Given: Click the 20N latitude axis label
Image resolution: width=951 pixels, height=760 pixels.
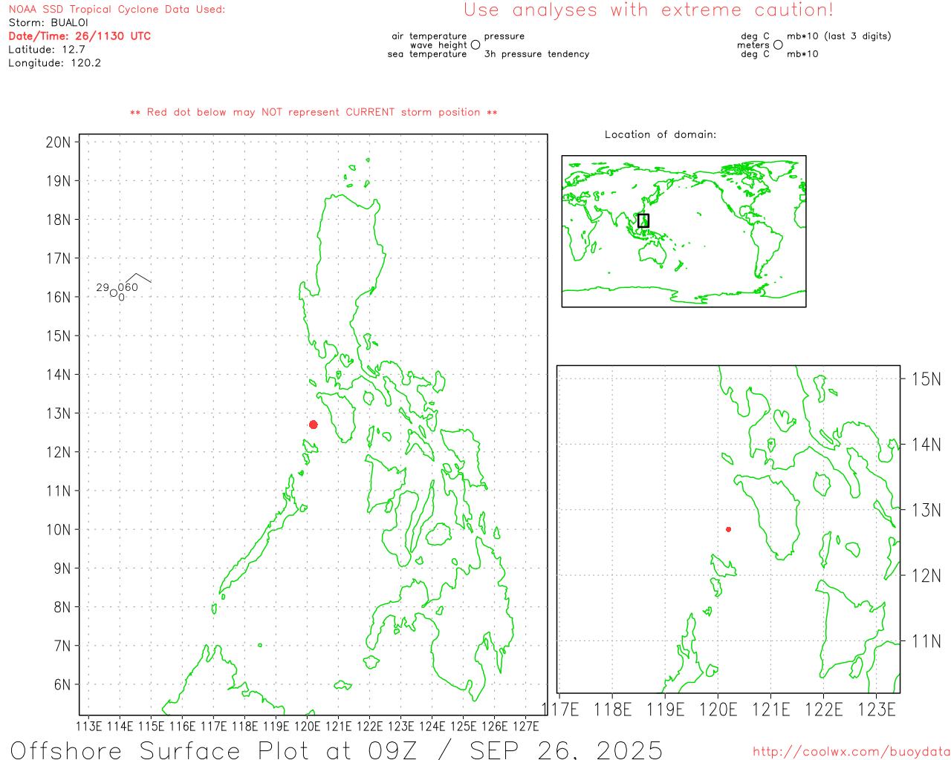Looking at the screenshot, I should click(59, 142).
